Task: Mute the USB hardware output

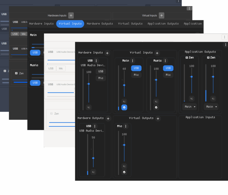Action: [93, 172]
